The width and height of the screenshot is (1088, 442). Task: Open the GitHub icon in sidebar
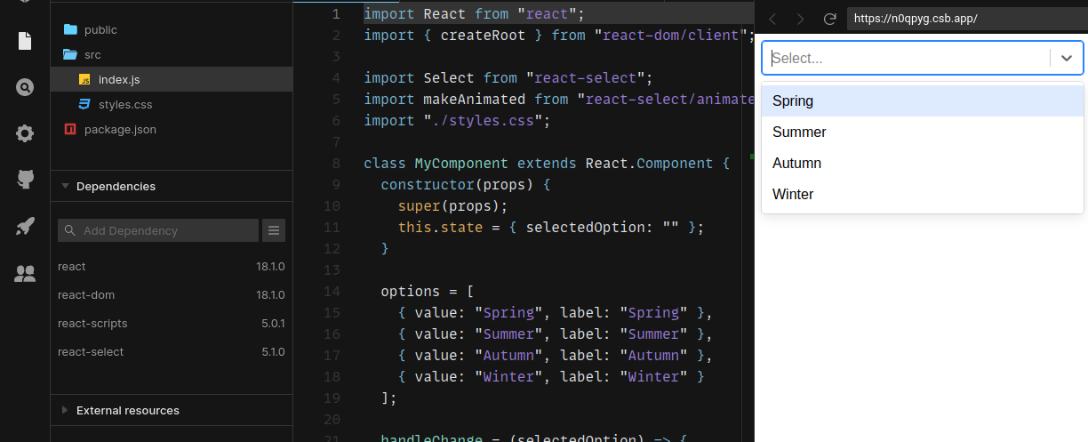[x=25, y=180]
